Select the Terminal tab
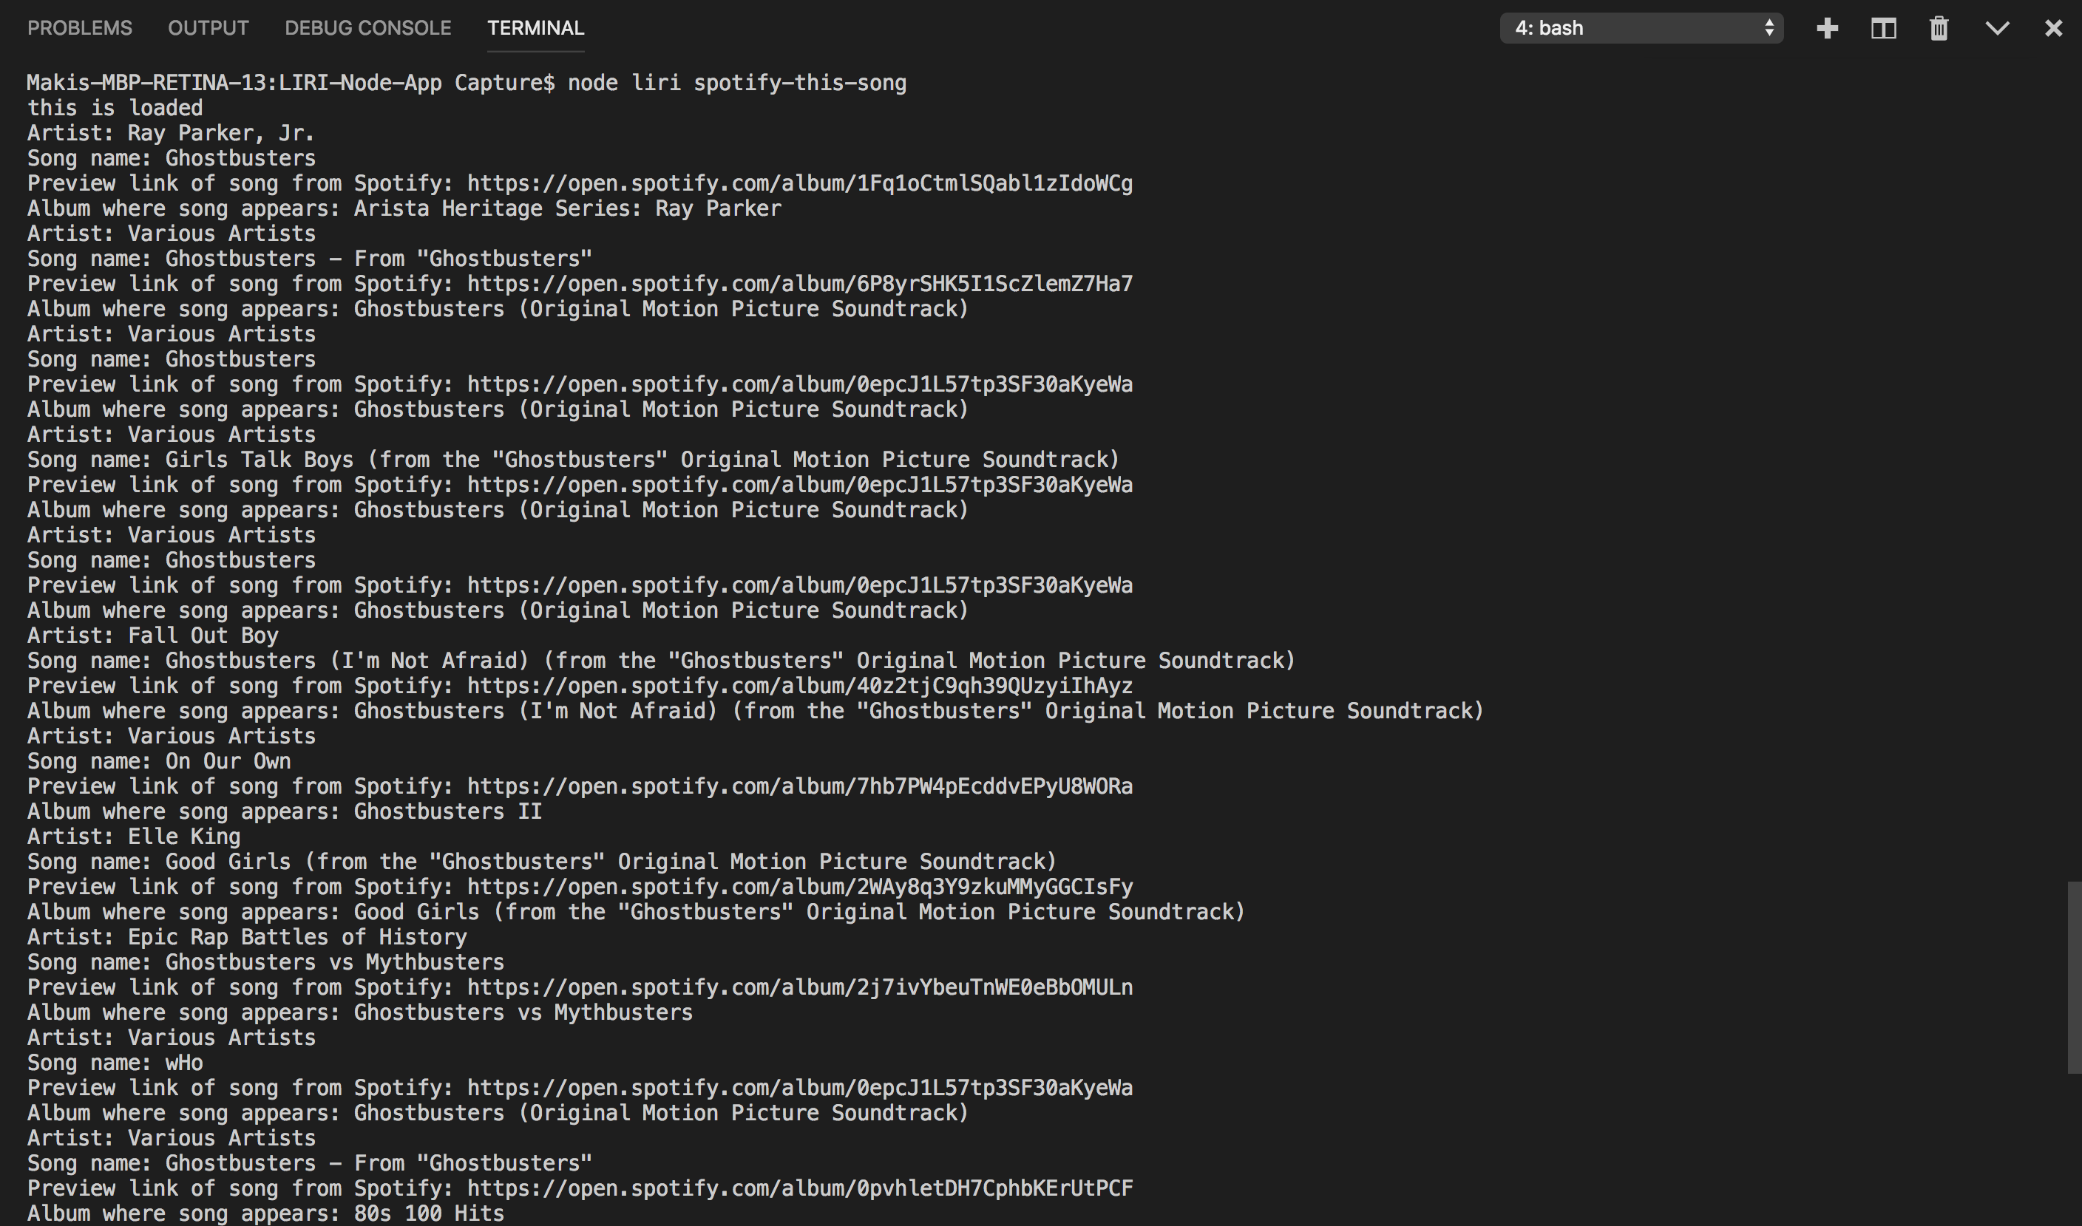 [x=535, y=28]
